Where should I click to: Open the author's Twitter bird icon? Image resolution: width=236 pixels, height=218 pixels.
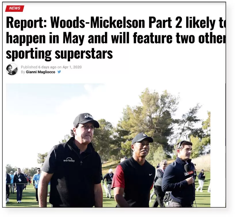59,72
